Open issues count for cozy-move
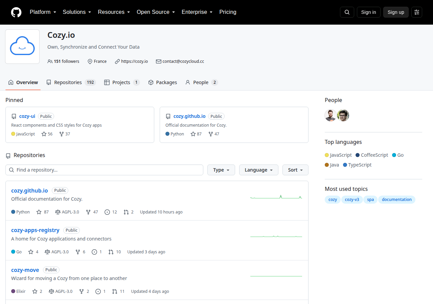The width and height of the screenshot is (433, 304). point(100,292)
